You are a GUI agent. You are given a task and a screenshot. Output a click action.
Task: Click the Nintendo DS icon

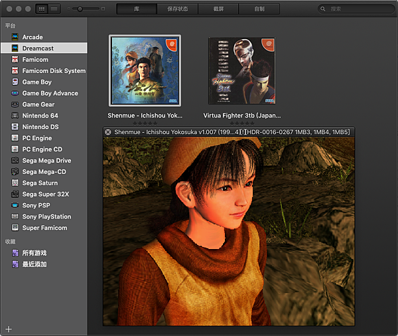tap(15, 127)
